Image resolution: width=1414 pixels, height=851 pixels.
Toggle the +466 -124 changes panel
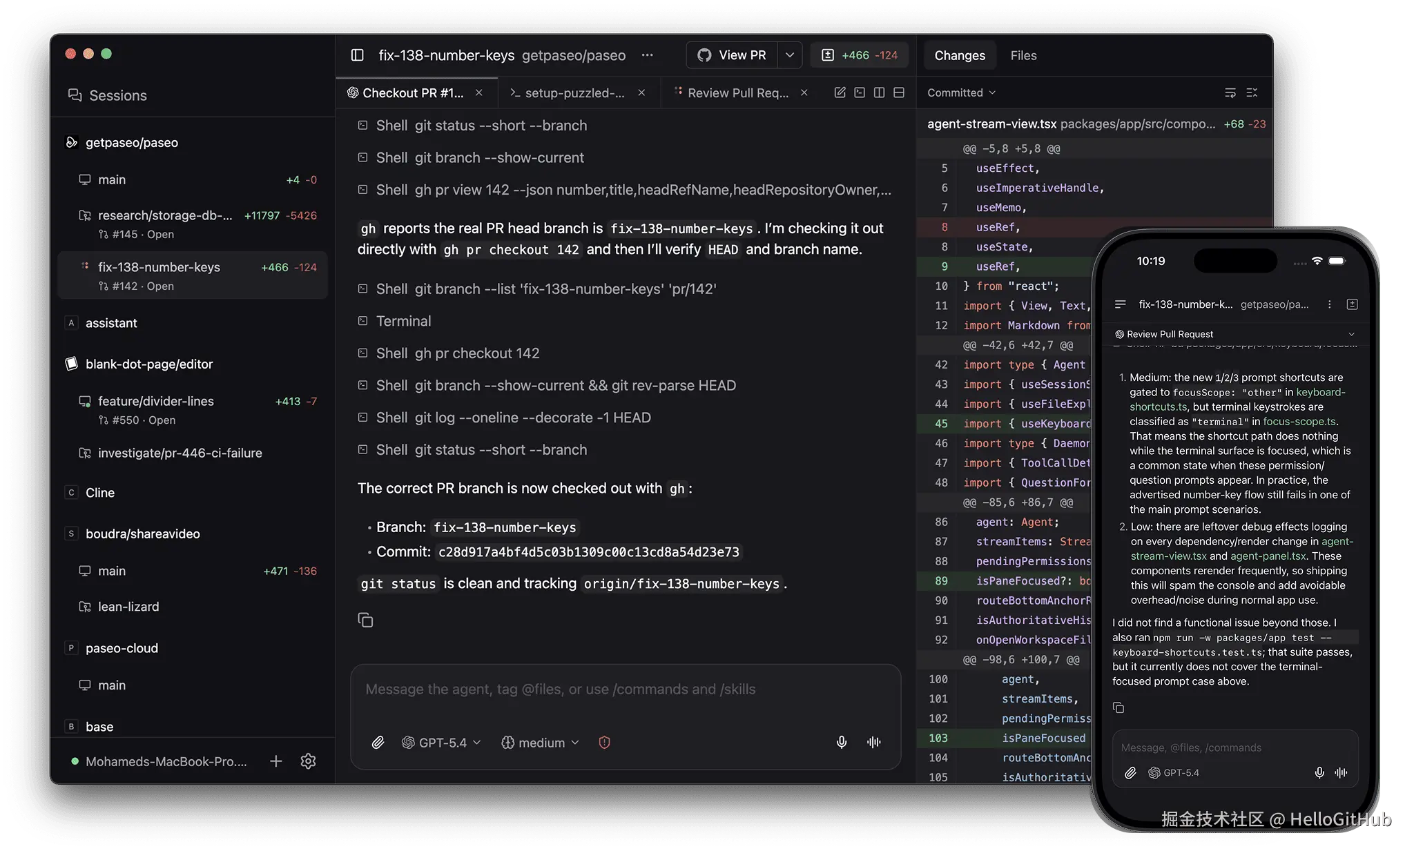tap(859, 55)
